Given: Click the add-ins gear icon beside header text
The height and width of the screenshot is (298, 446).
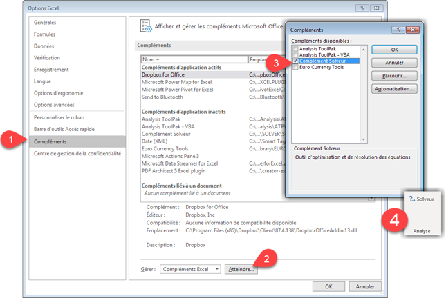Looking at the screenshot, I should click(x=146, y=26).
